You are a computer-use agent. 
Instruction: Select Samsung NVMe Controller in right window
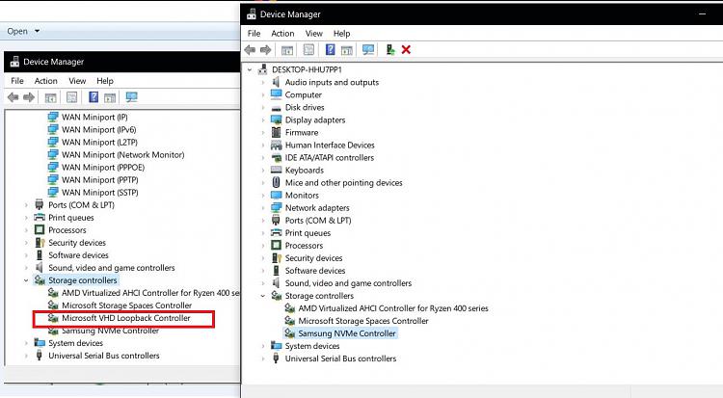pyautogui.click(x=347, y=333)
